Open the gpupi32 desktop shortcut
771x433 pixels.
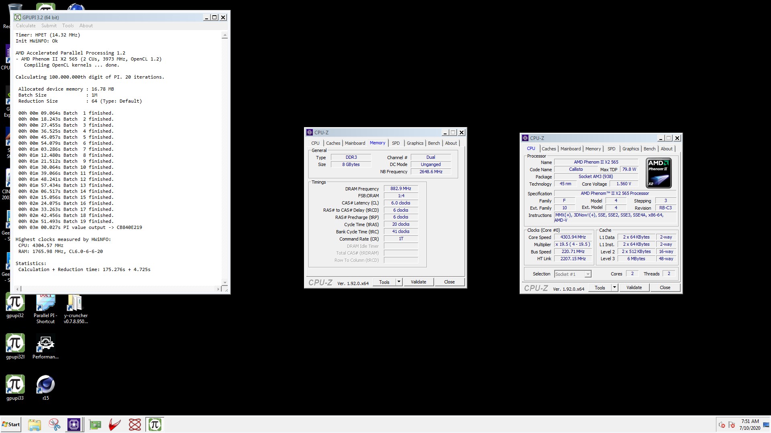pos(15,306)
